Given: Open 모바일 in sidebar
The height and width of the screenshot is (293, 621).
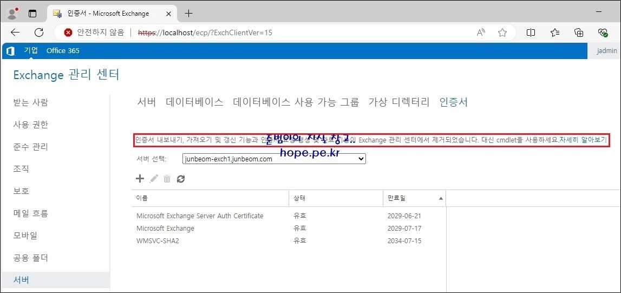Looking at the screenshot, I should pos(25,236).
